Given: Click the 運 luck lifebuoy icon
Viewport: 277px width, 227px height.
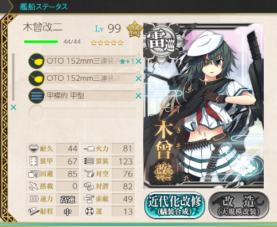Looking at the screenshot, I should pyautogui.click(x=90, y=211).
